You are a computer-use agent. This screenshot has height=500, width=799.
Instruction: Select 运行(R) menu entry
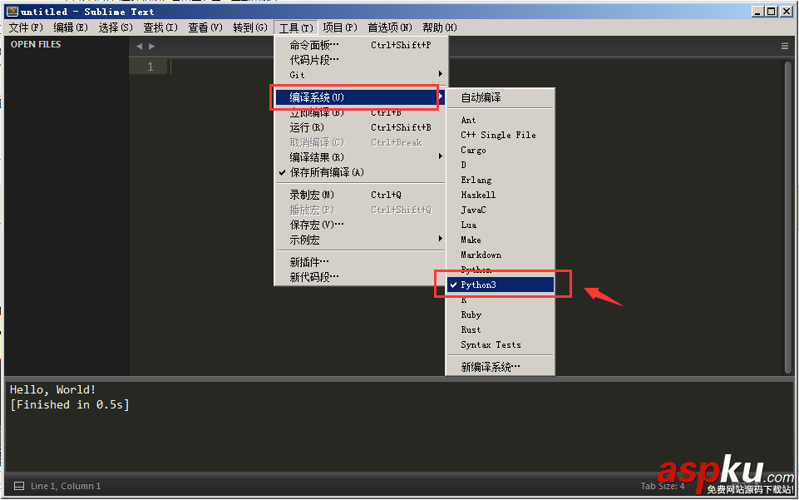point(360,127)
